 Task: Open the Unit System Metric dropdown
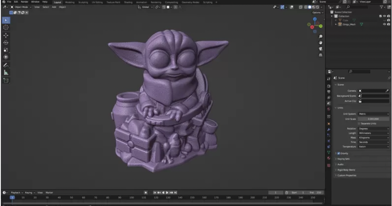pyautogui.click(x=373, y=114)
